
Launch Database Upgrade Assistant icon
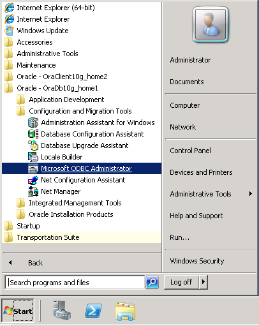click(x=33, y=145)
